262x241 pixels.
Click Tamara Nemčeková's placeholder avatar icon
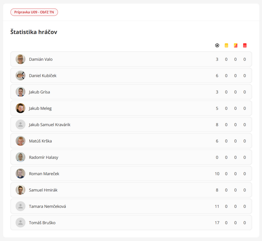[x=21, y=206]
